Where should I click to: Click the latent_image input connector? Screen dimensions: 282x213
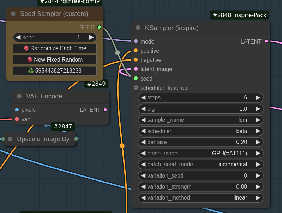pos(136,69)
